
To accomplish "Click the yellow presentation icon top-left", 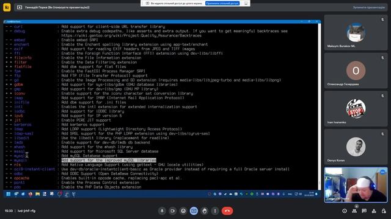I will click(7, 7).
